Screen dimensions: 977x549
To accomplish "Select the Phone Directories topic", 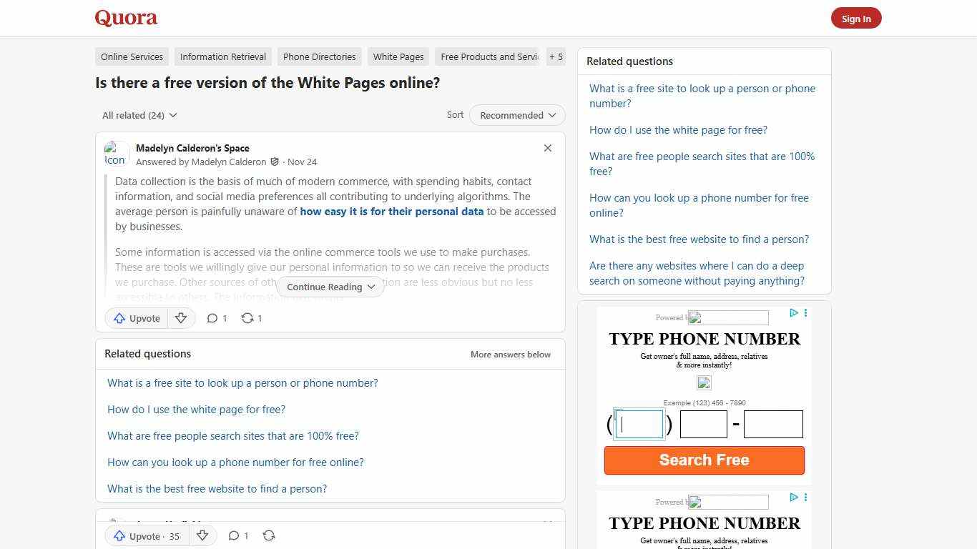I will click(319, 56).
